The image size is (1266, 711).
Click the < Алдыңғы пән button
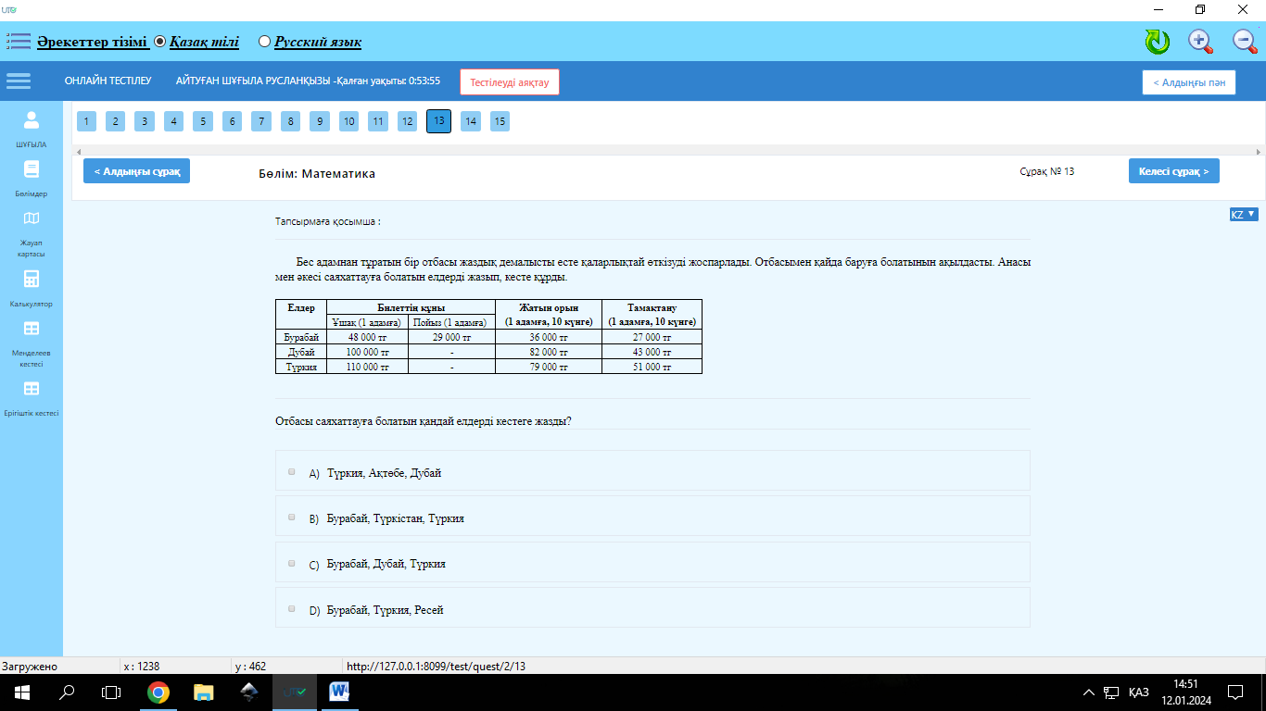(1189, 82)
